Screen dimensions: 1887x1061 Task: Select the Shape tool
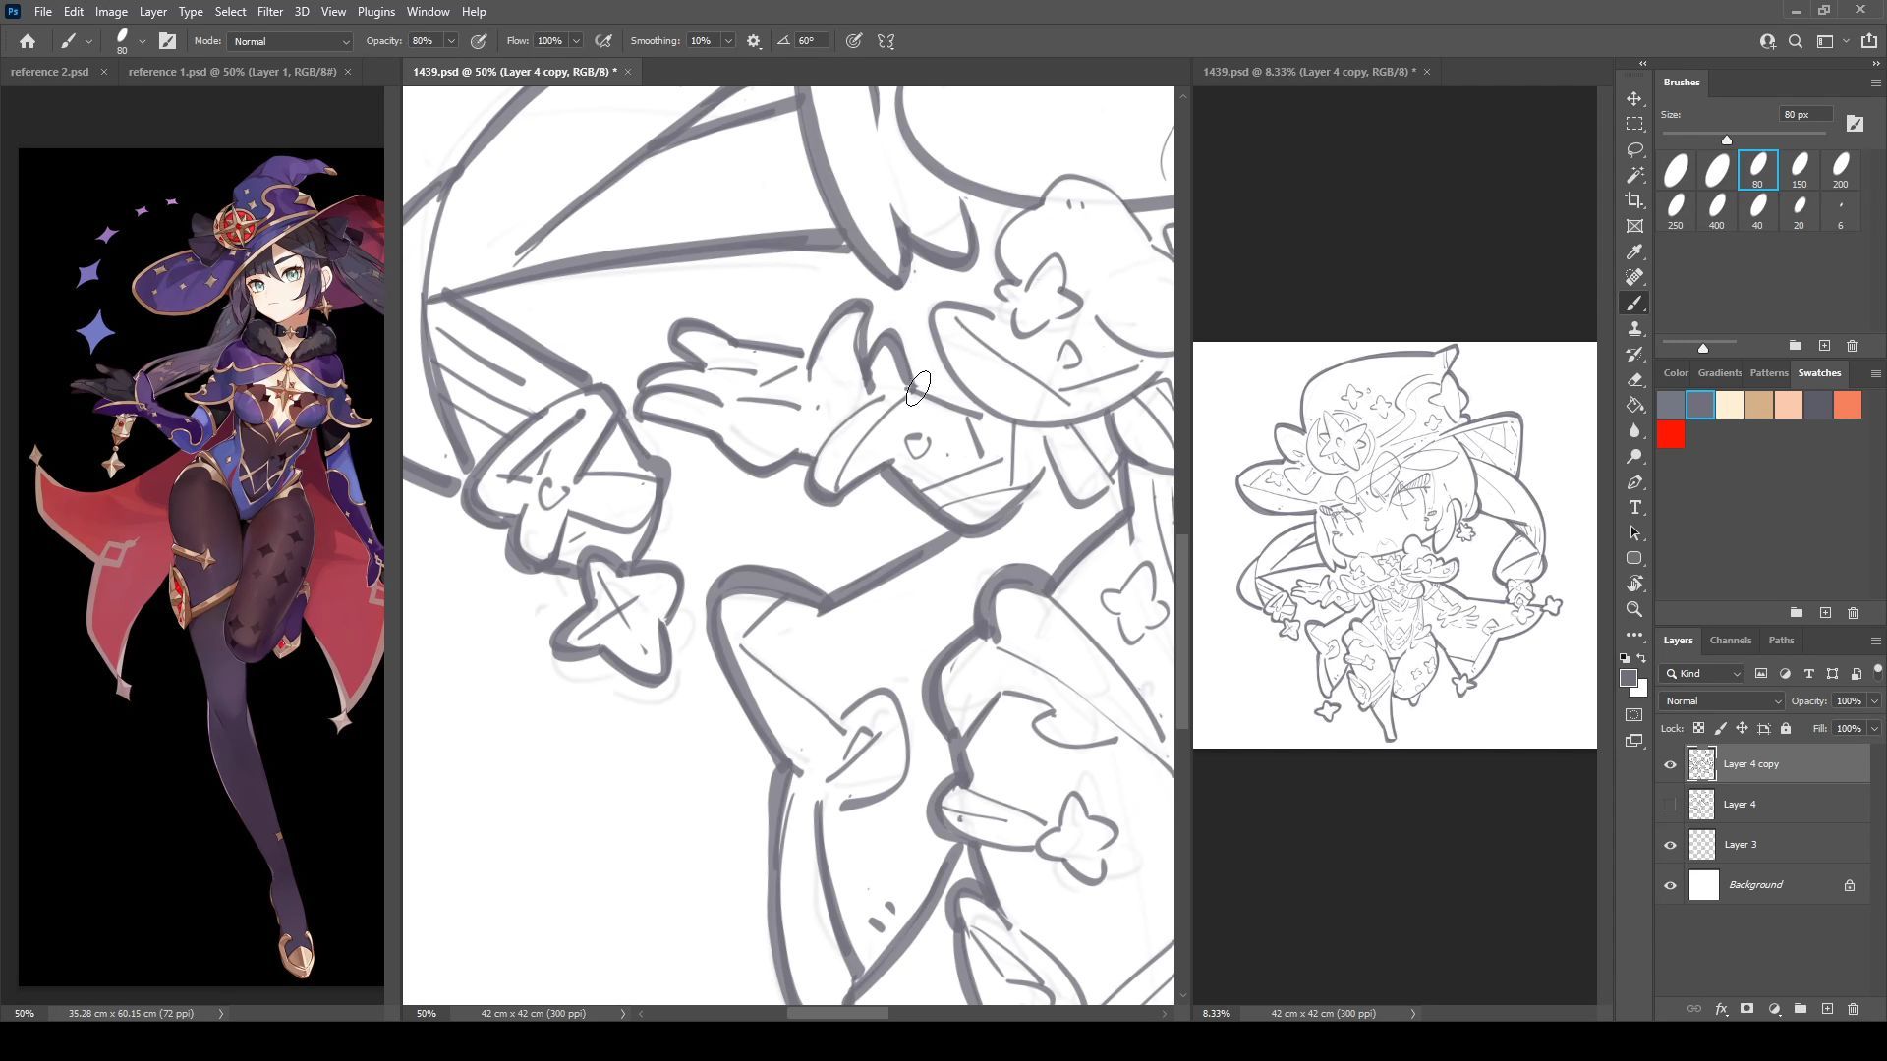[x=1634, y=559]
